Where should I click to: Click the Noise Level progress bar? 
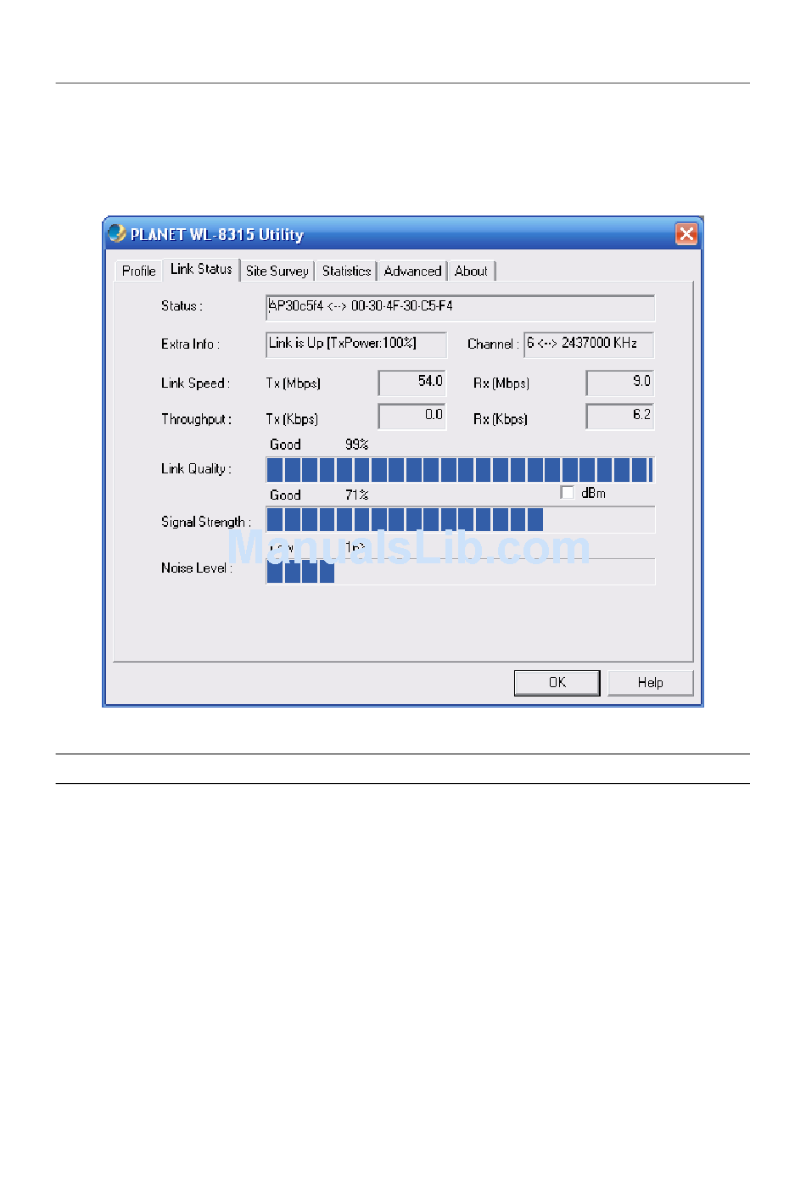(x=460, y=571)
